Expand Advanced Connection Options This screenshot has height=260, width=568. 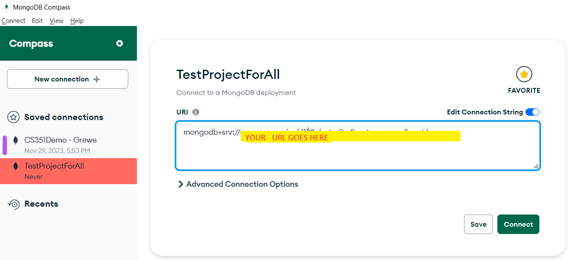tap(238, 184)
